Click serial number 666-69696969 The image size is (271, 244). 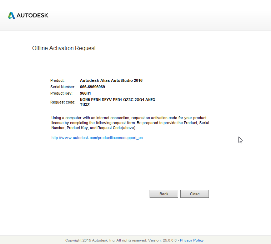click(92, 87)
